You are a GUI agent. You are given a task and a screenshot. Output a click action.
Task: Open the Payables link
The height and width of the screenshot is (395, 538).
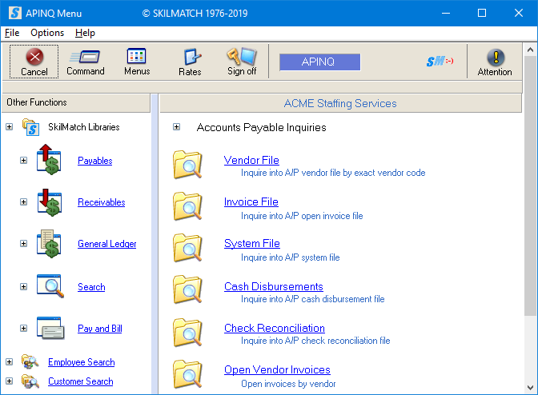click(x=95, y=161)
